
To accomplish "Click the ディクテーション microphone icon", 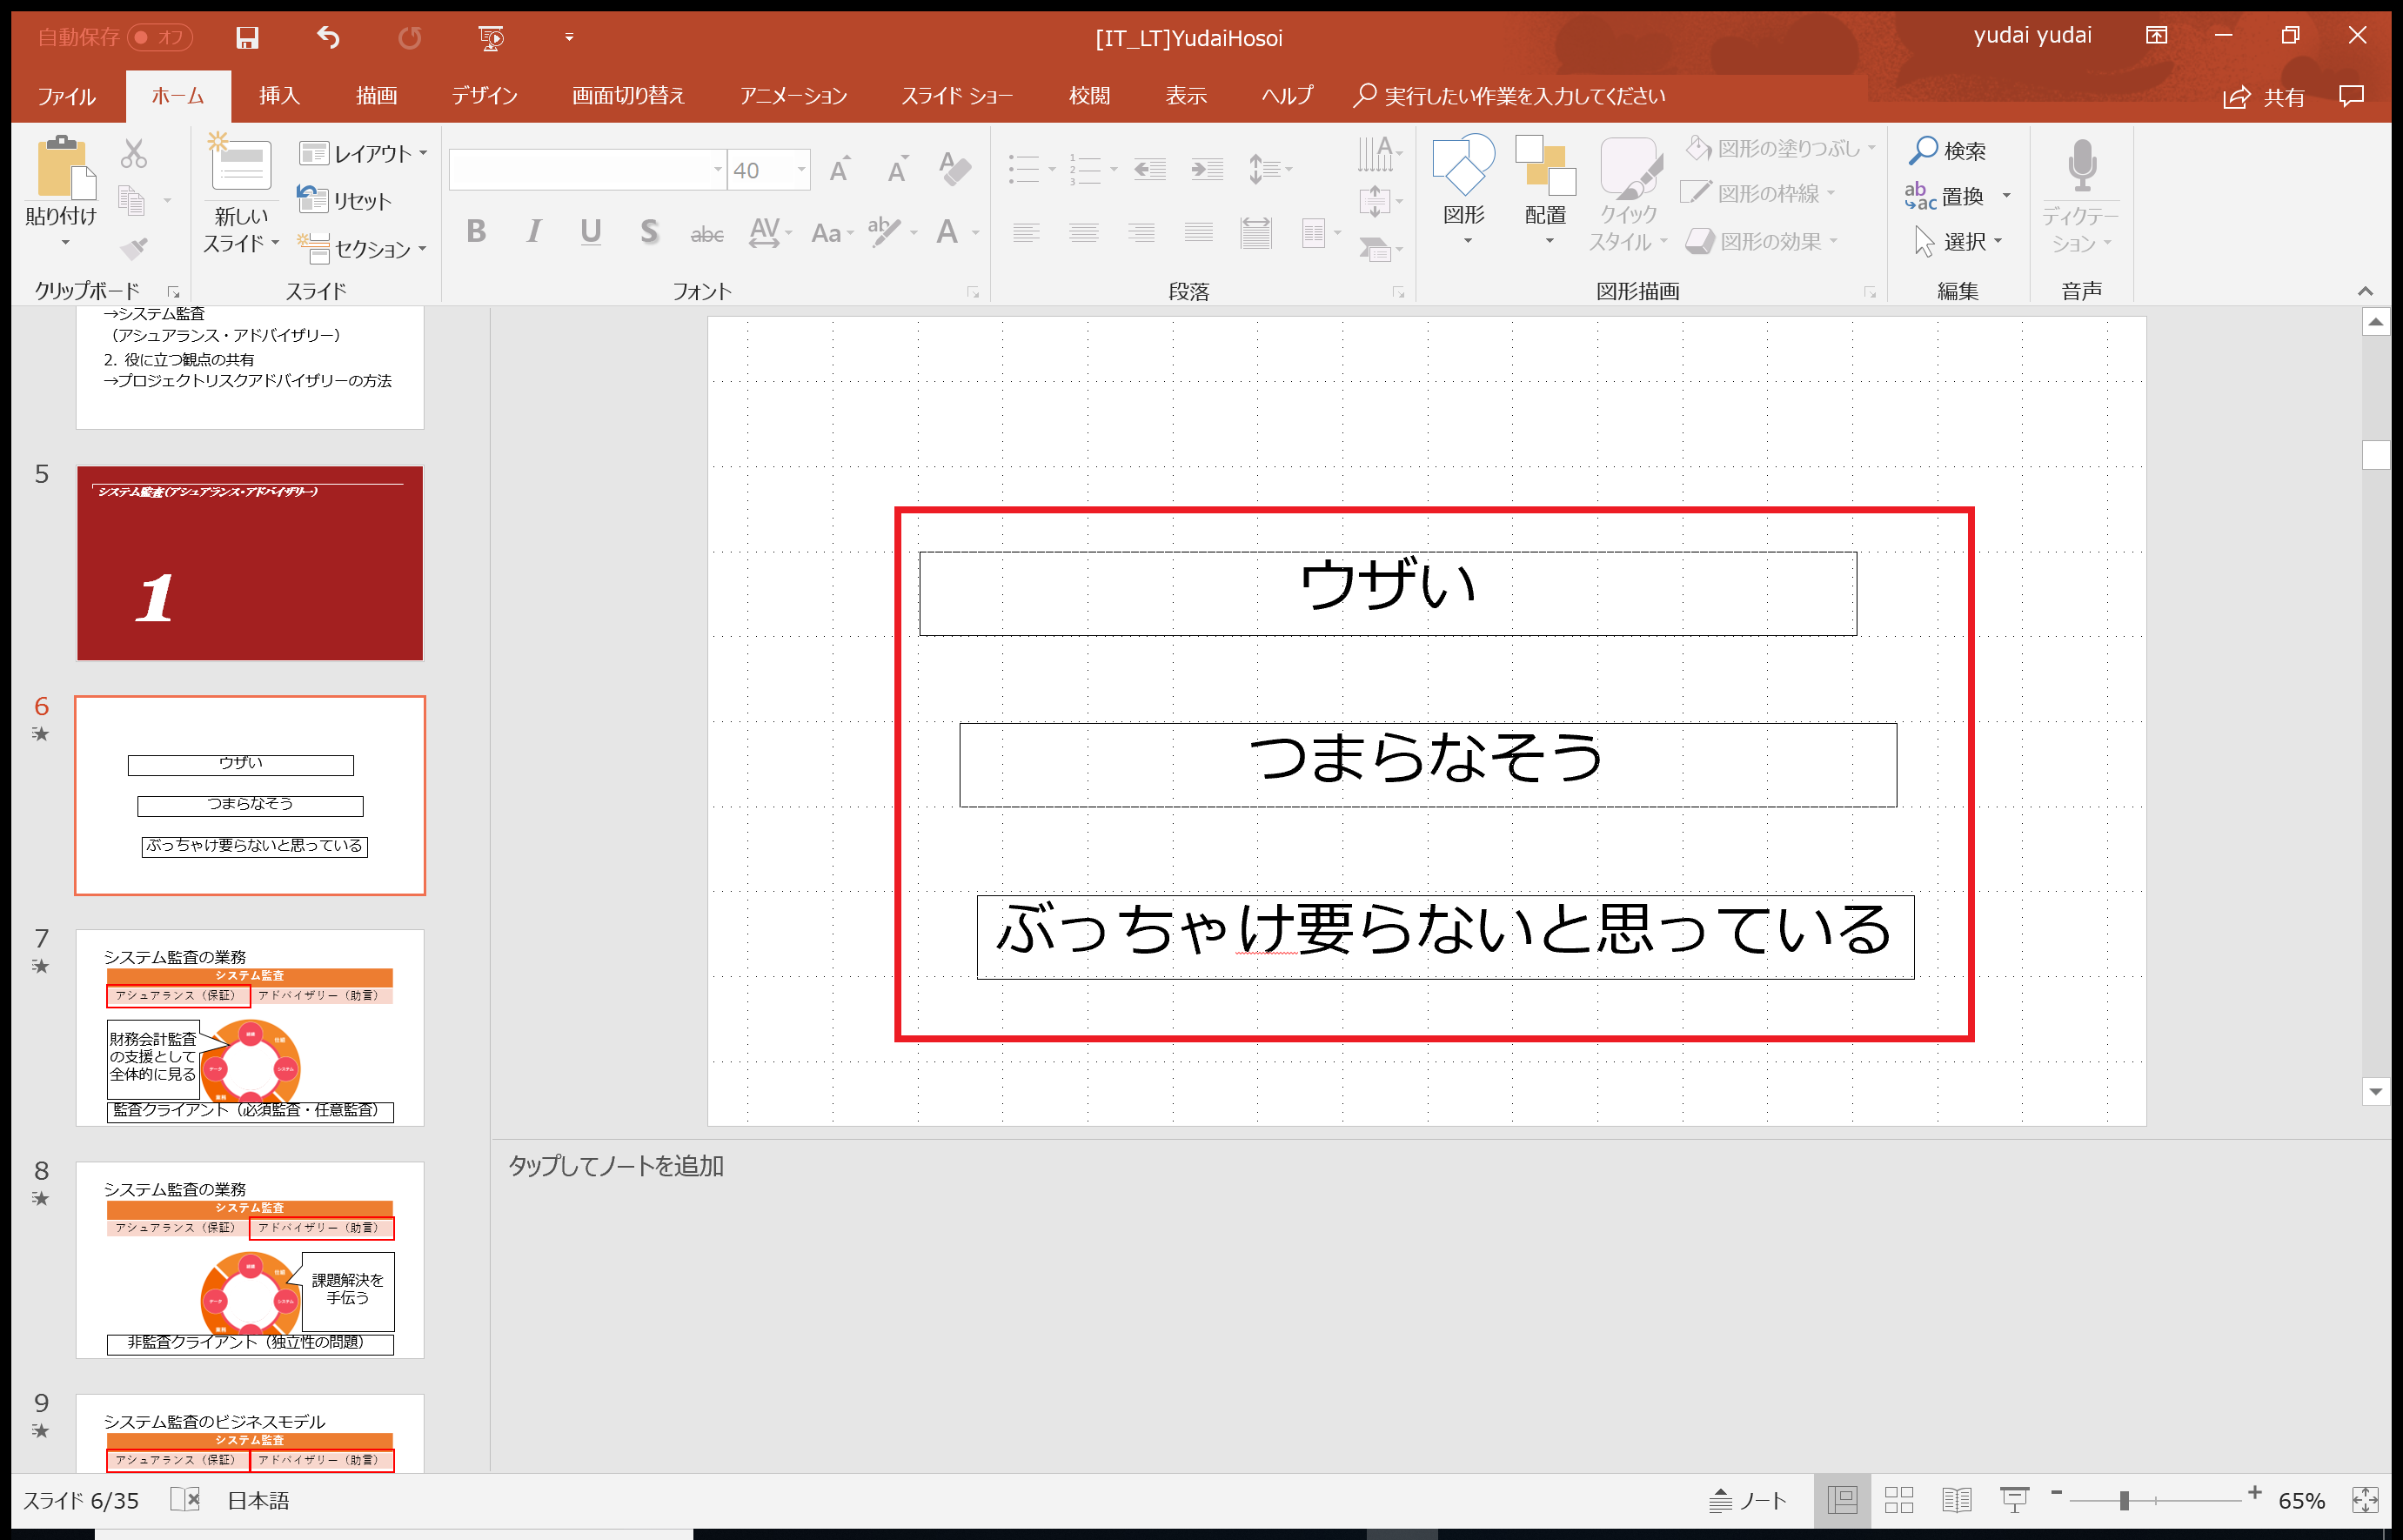I will [x=2082, y=167].
